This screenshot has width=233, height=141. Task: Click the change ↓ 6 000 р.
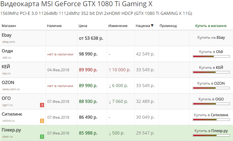point(118,86)
